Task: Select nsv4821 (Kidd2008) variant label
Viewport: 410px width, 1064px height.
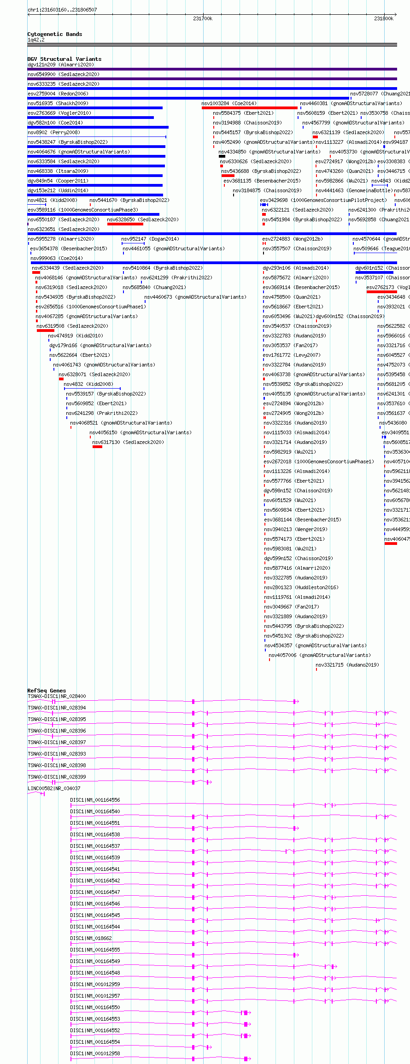Action: coord(52,200)
